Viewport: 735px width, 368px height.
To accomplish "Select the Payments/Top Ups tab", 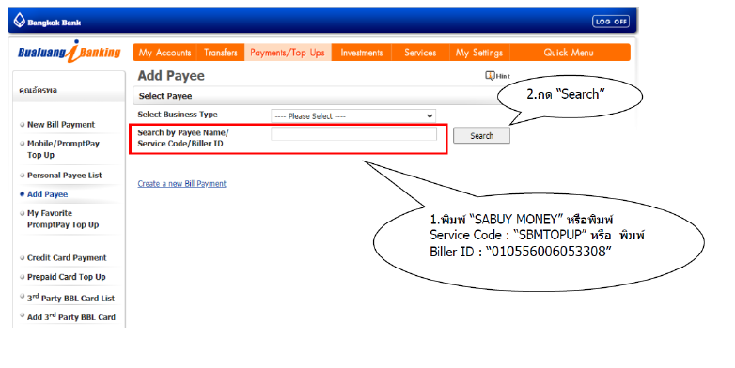I will [x=288, y=53].
